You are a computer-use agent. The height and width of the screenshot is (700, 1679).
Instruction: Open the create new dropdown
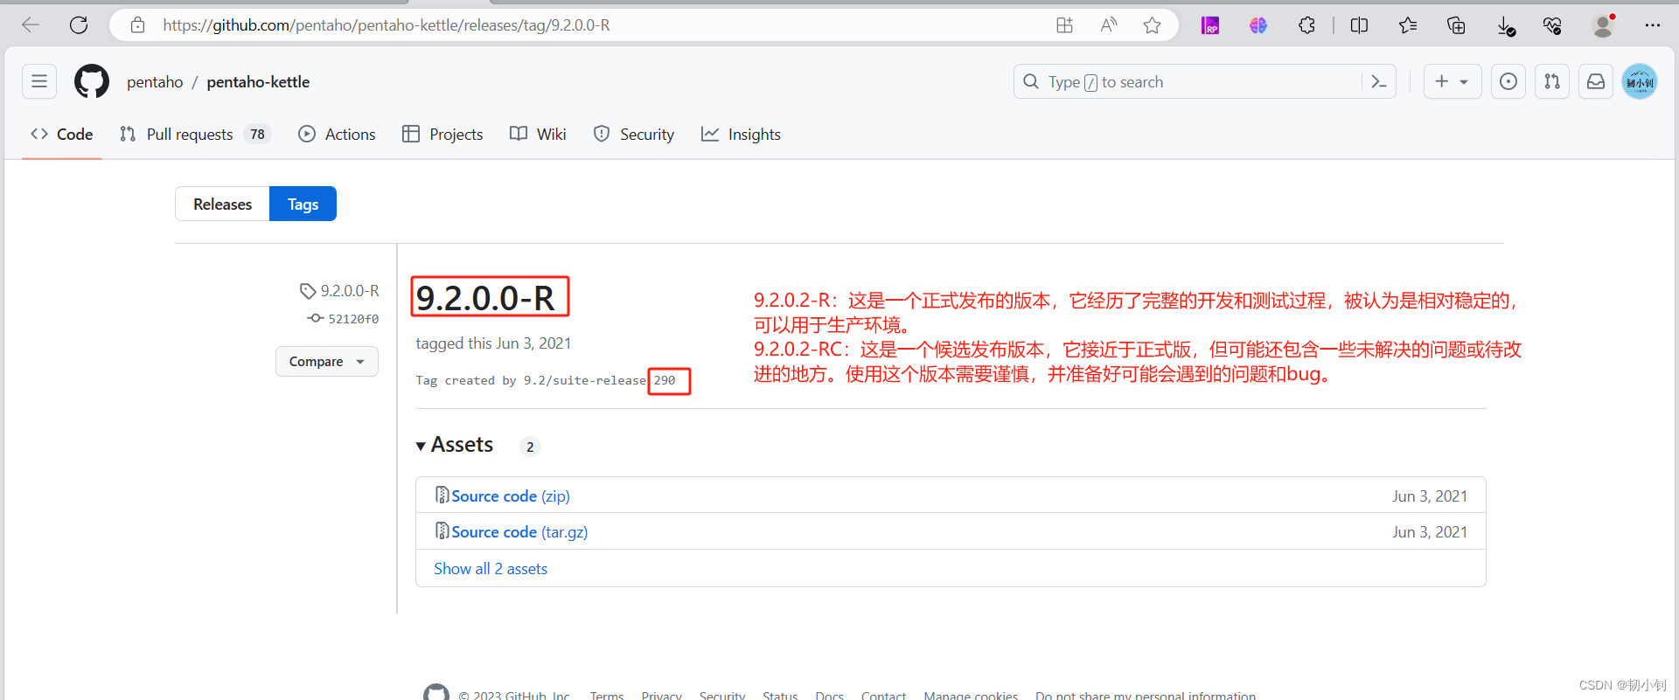tap(1453, 81)
